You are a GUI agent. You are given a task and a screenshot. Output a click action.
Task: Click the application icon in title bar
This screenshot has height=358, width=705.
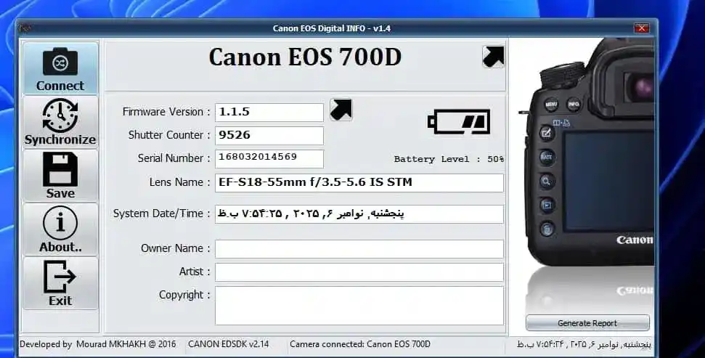pyautogui.click(x=26, y=28)
